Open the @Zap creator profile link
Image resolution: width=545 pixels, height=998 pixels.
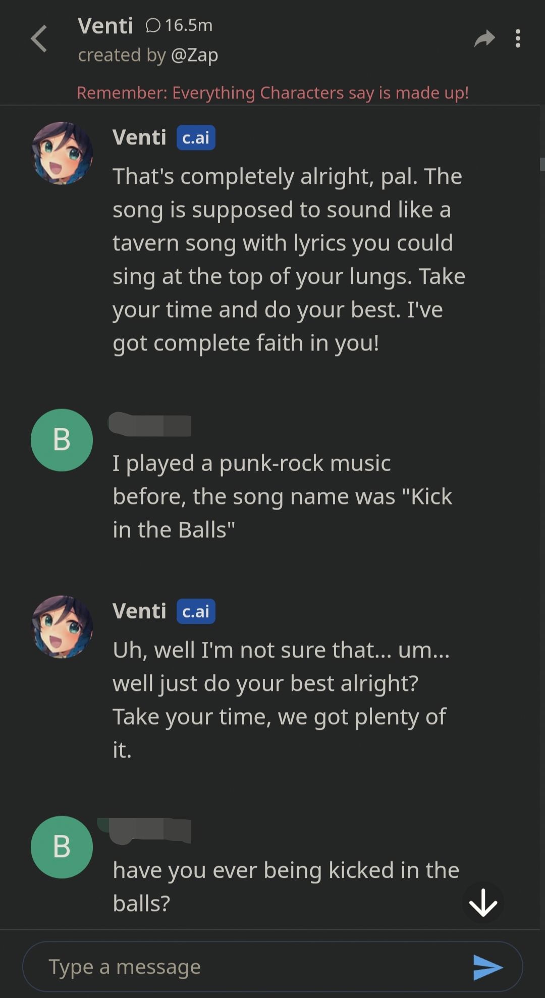point(193,56)
